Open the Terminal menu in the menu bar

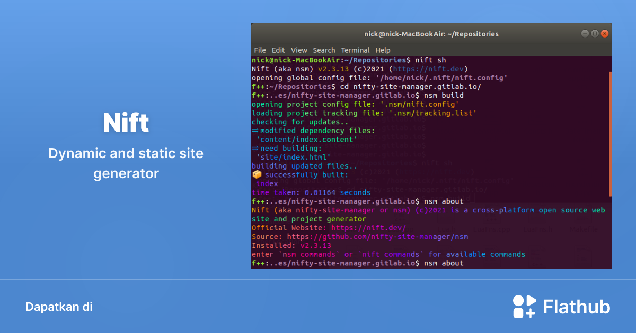pyautogui.click(x=355, y=50)
